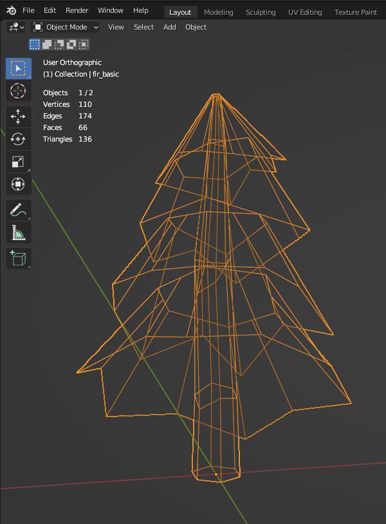Toggle Subtract Selection mode
Screen dimensions: 386x524
(x=59, y=44)
